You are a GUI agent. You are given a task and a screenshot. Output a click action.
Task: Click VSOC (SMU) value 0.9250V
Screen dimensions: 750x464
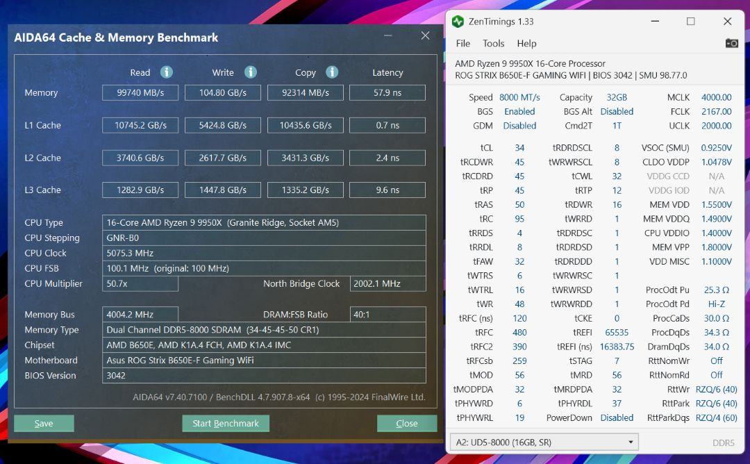coord(716,148)
